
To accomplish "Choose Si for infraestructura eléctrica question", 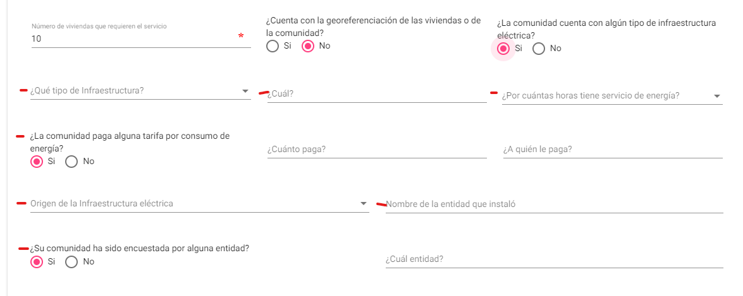I will point(503,49).
